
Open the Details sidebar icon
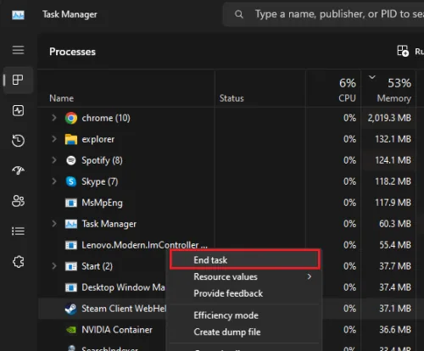(18, 231)
